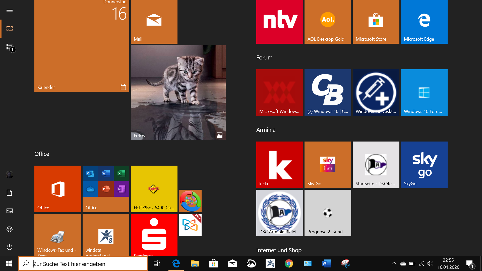Open the Sparkasse red tile
Screen dimensions: 482x271
(x=154, y=235)
